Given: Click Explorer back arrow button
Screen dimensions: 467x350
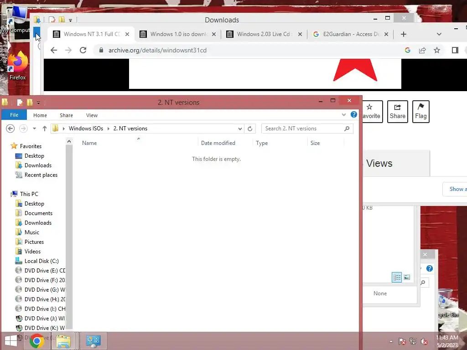Looking at the screenshot, I should pos(10,129).
